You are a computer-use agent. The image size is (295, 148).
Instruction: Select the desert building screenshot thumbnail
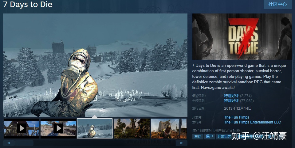pyautogui.click(x=169, y=128)
